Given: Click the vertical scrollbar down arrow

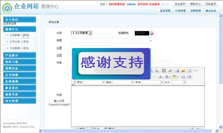Looking at the screenshot, I should [221, 127].
